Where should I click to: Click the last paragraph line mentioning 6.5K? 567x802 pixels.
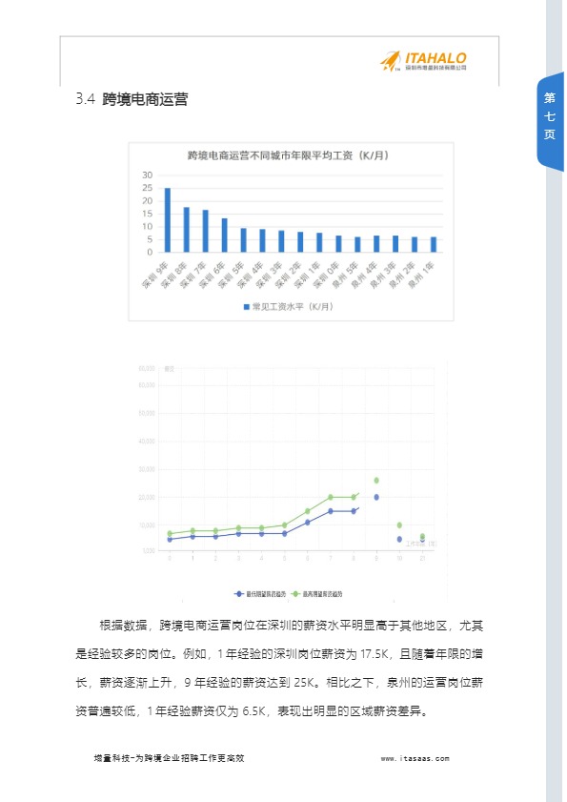pyautogui.click(x=252, y=711)
